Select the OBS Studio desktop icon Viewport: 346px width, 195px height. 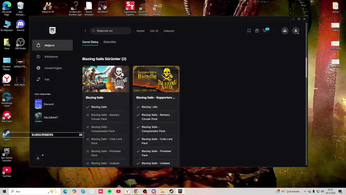pos(21,44)
